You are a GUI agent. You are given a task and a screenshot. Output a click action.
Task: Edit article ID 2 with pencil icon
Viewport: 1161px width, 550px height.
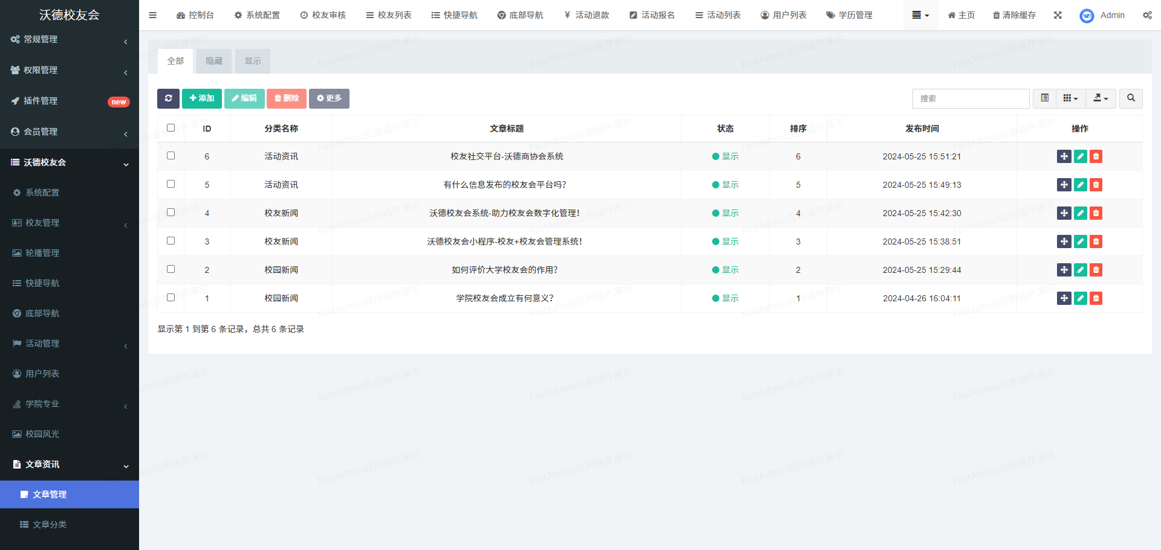point(1080,270)
